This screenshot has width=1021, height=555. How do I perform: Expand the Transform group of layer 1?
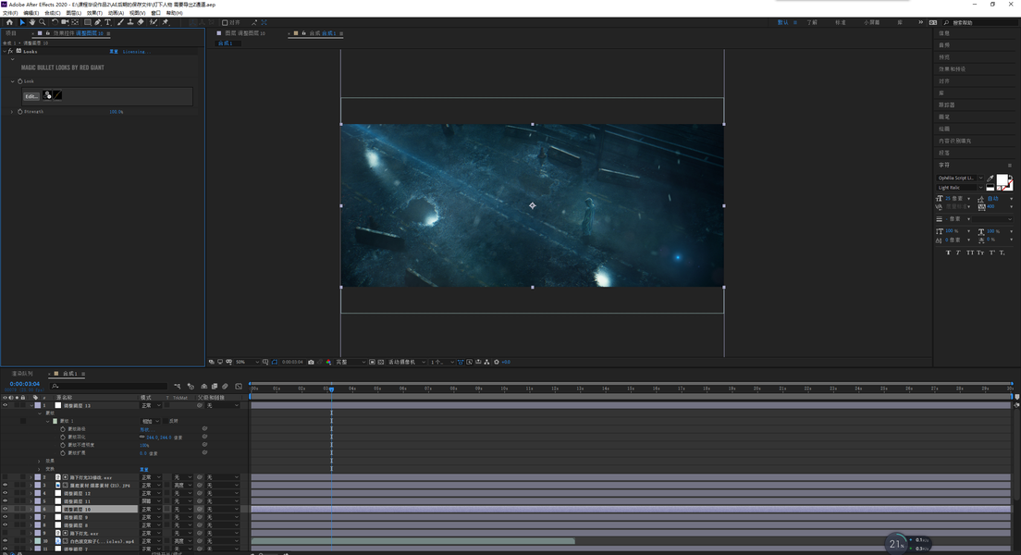pos(39,469)
